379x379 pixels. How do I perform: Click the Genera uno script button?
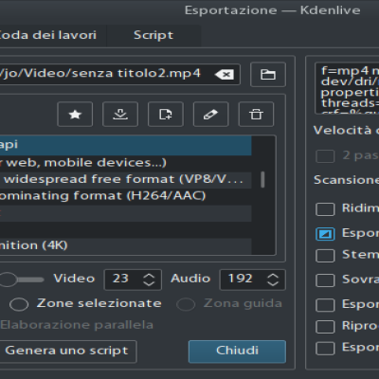66,352
